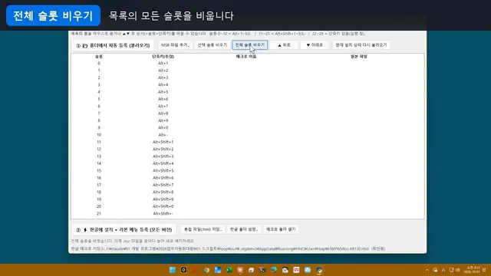
Task: Select the row with shortcut Alt+Shift+0
Action: [x=247, y=206]
